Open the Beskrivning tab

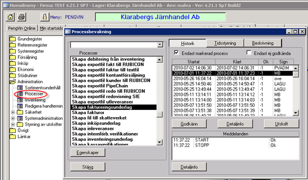(263, 43)
